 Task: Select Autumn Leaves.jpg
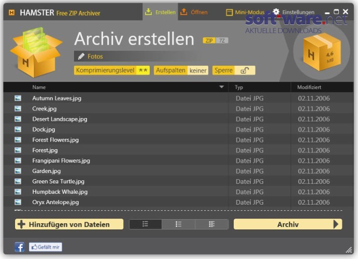coord(56,98)
